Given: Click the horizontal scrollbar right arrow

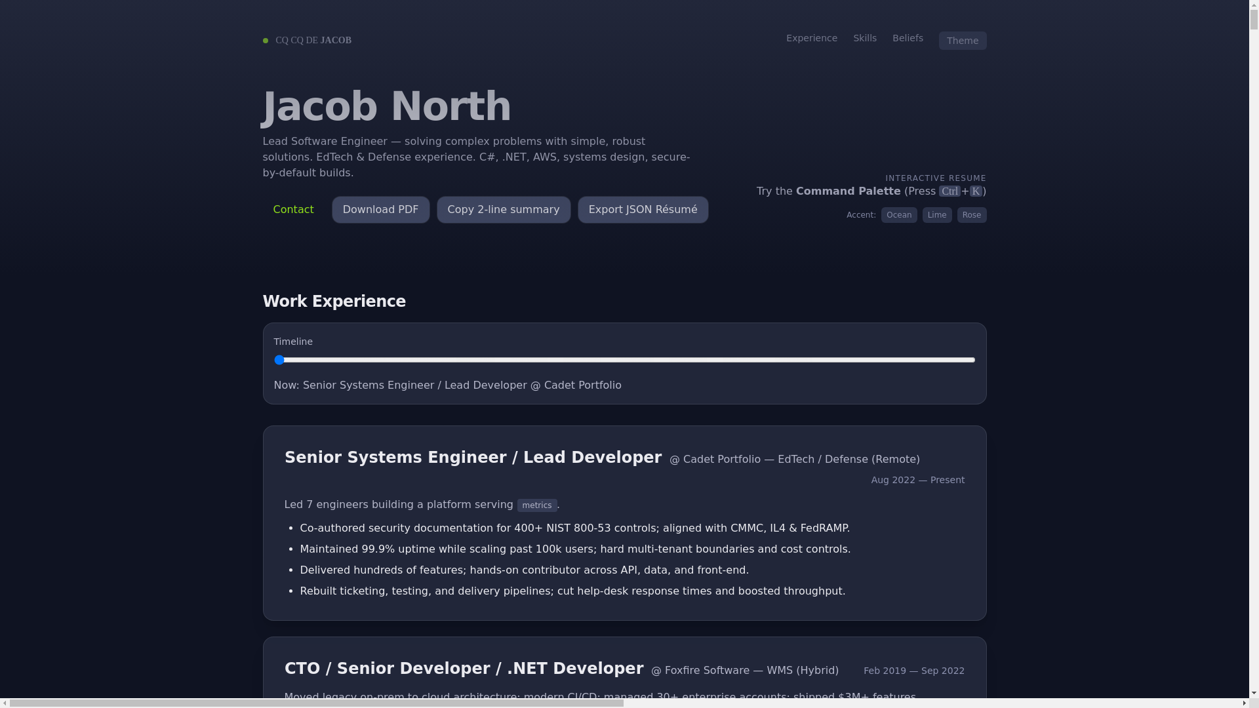Looking at the screenshot, I should pos(1244,703).
